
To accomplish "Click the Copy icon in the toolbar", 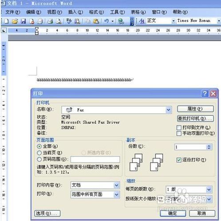I will (87, 21).
